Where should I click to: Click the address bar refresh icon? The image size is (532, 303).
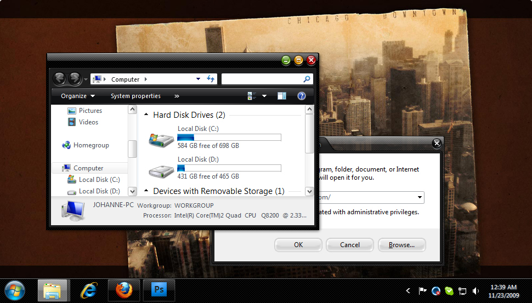pos(211,79)
